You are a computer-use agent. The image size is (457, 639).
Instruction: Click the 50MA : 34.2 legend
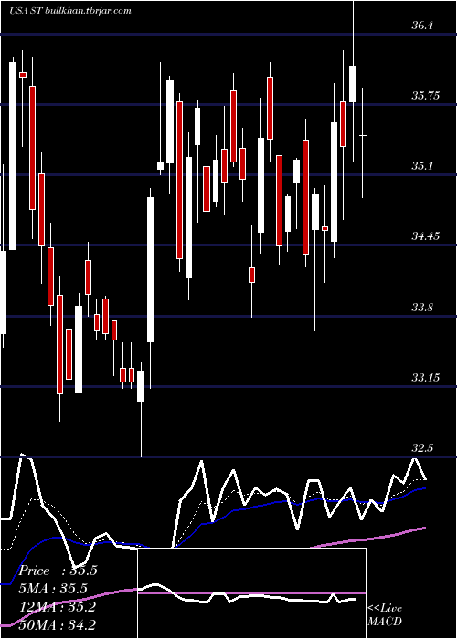(58, 624)
